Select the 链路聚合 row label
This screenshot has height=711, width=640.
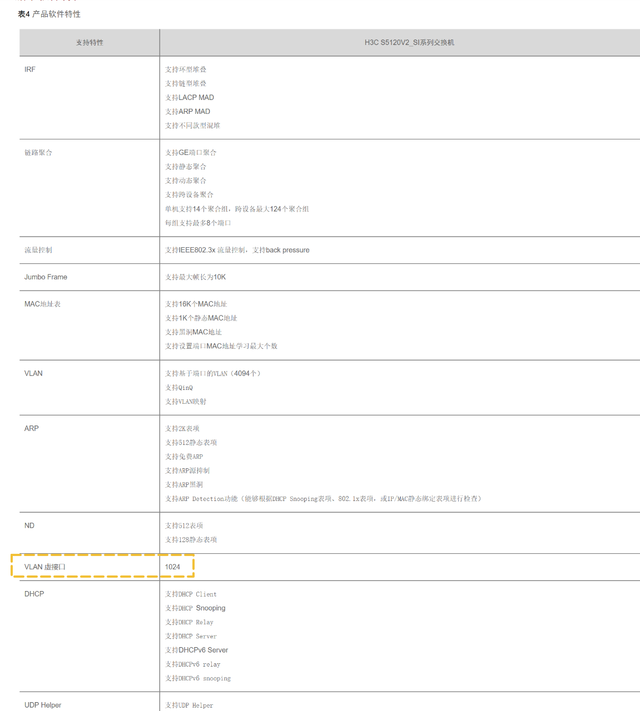38,153
